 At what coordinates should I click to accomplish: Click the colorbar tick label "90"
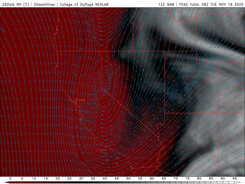coord(223,178)
